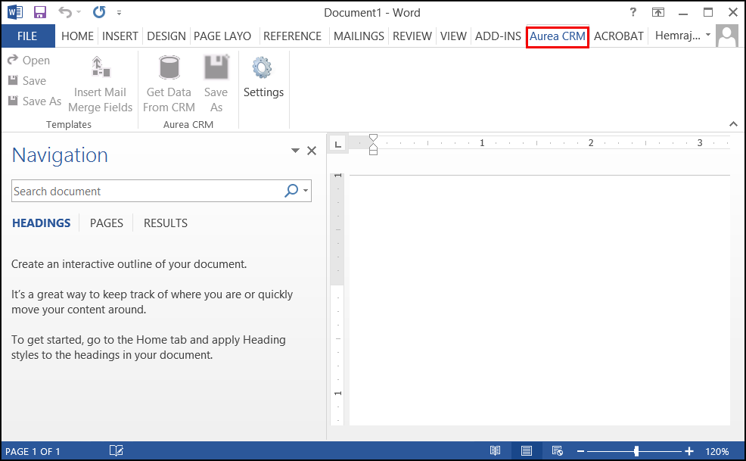Viewport: 746px width, 461px height.
Task: Switch to Print Layout view
Action: [x=526, y=451]
